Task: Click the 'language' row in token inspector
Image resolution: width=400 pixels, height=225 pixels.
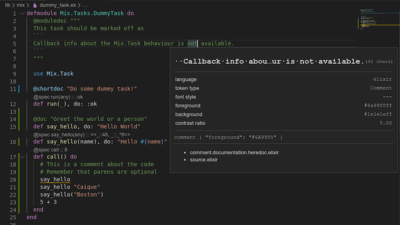Action: 283,79
